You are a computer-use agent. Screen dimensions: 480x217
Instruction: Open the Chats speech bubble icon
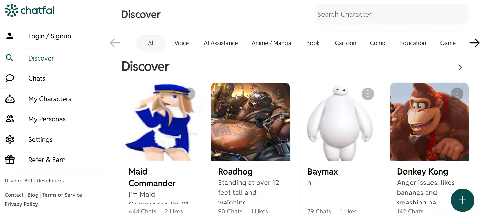pos(10,78)
